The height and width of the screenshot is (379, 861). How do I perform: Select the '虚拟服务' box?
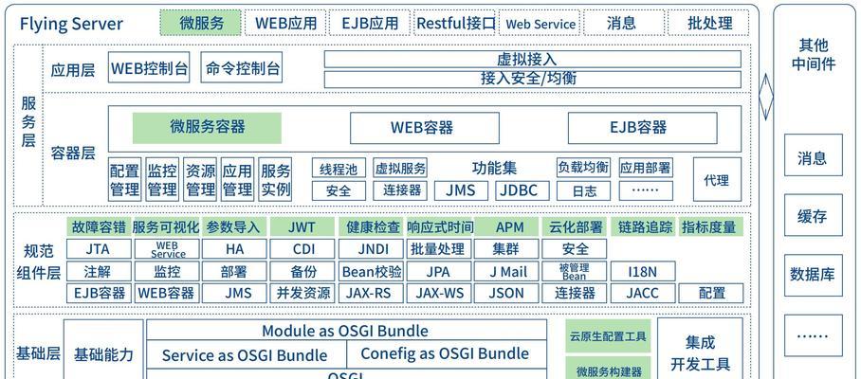pos(400,169)
